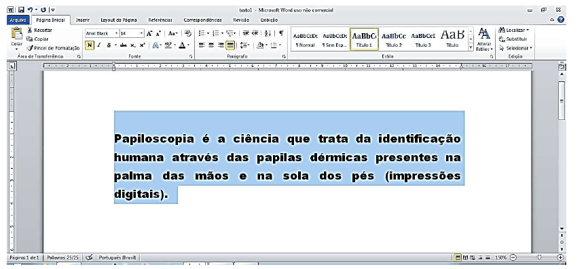Click the Português (Brasil) language indicator

117,257
